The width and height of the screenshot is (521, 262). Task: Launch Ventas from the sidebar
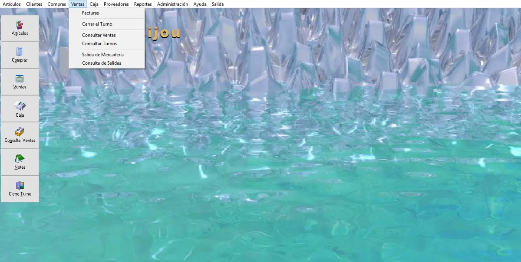tap(20, 82)
